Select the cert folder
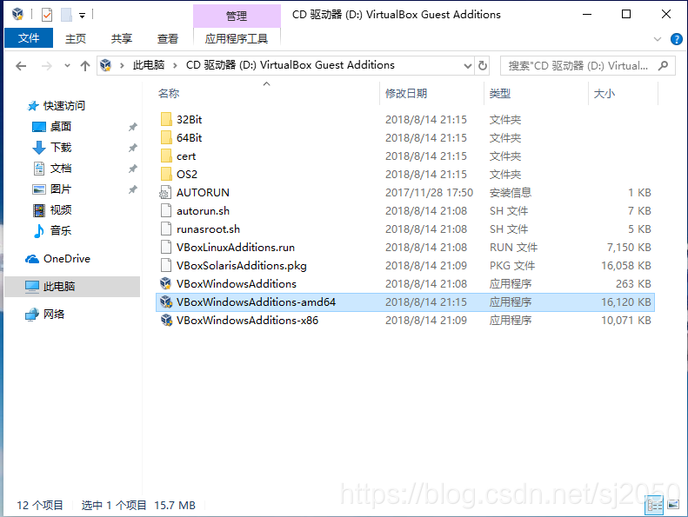This screenshot has height=517, width=688. click(186, 156)
